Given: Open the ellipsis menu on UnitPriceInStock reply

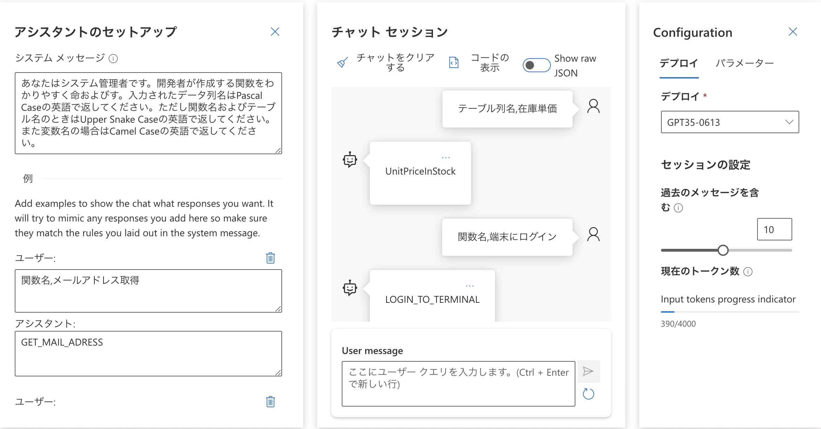Looking at the screenshot, I should click(446, 158).
